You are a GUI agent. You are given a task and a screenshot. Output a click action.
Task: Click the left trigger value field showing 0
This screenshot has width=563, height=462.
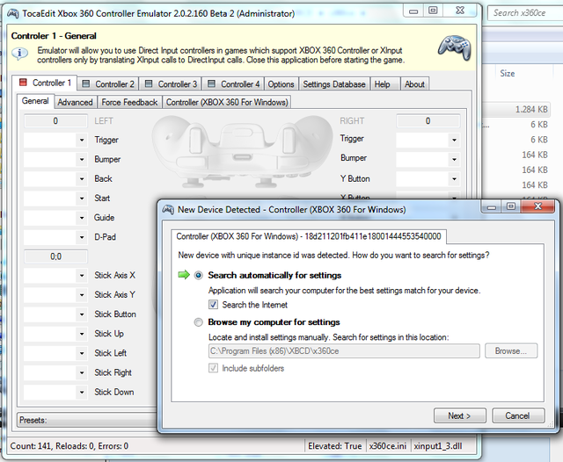coord(55,121)
